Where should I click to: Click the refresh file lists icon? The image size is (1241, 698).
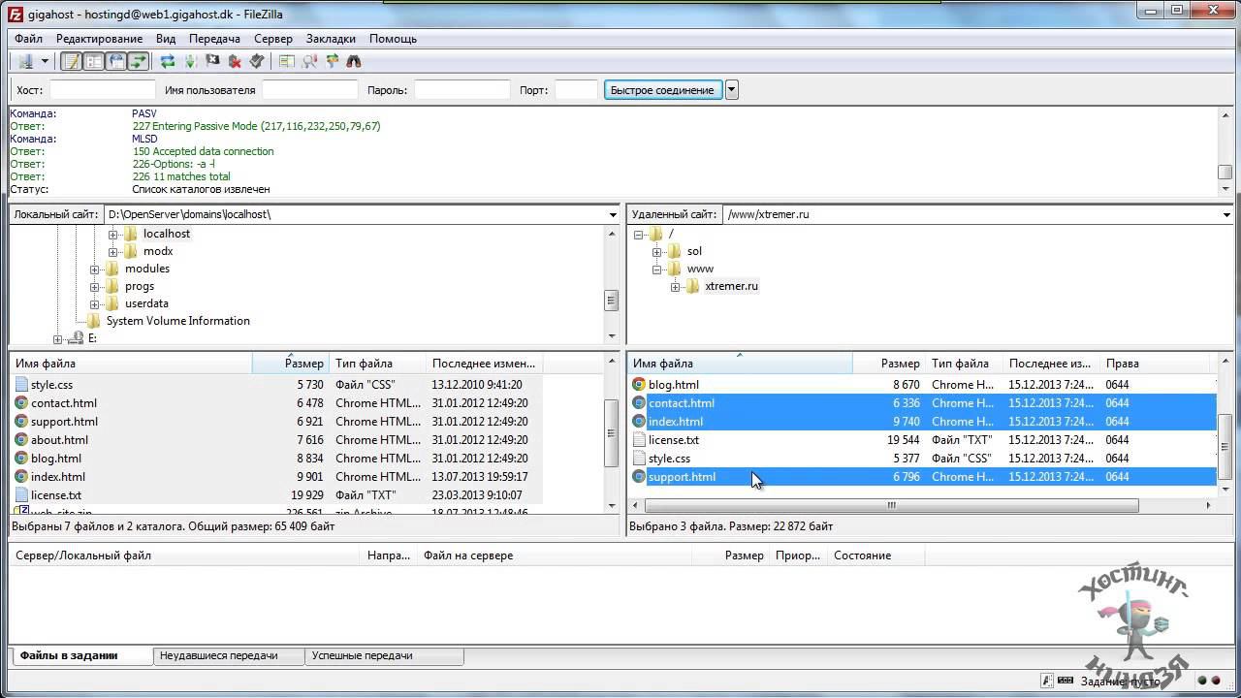[x=168, y=61]
